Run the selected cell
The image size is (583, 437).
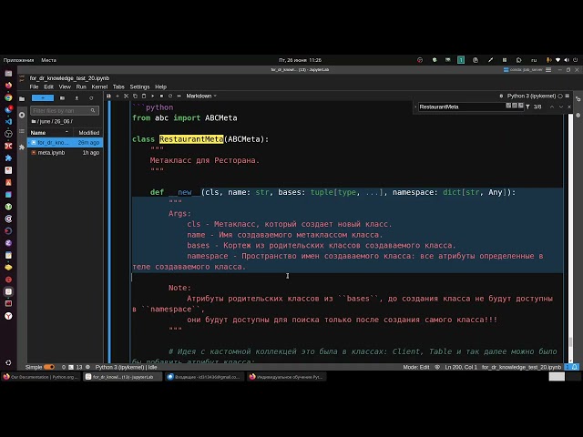[153, 96]
